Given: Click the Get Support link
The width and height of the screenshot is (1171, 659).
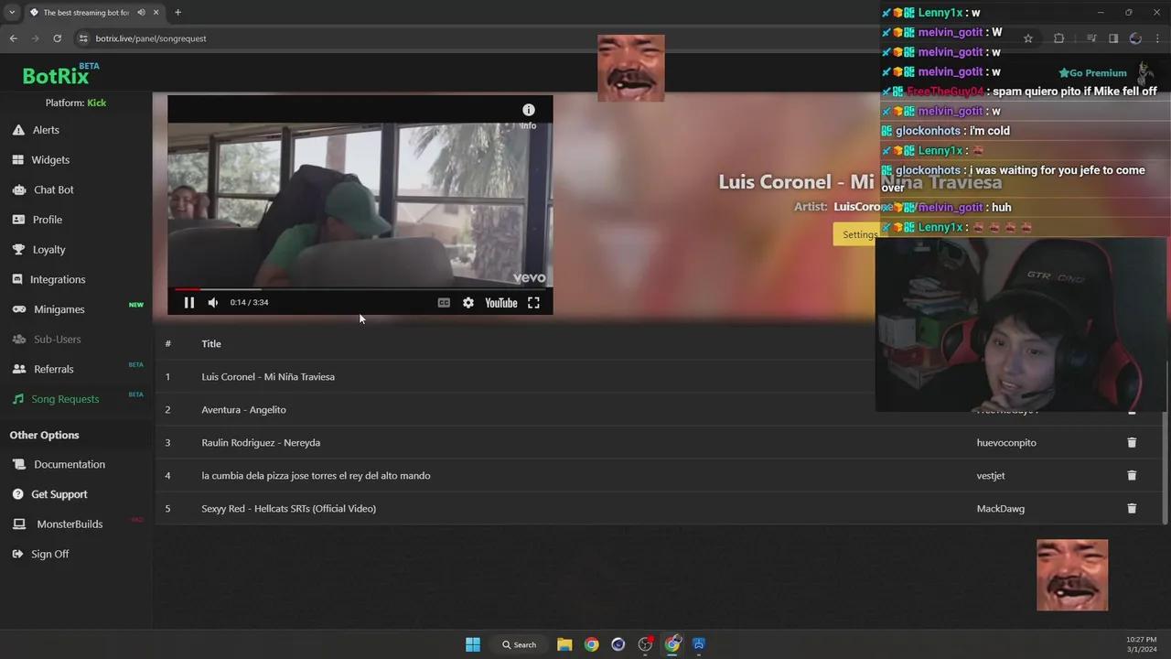Looking at the screenshot, I should point(59,494).
